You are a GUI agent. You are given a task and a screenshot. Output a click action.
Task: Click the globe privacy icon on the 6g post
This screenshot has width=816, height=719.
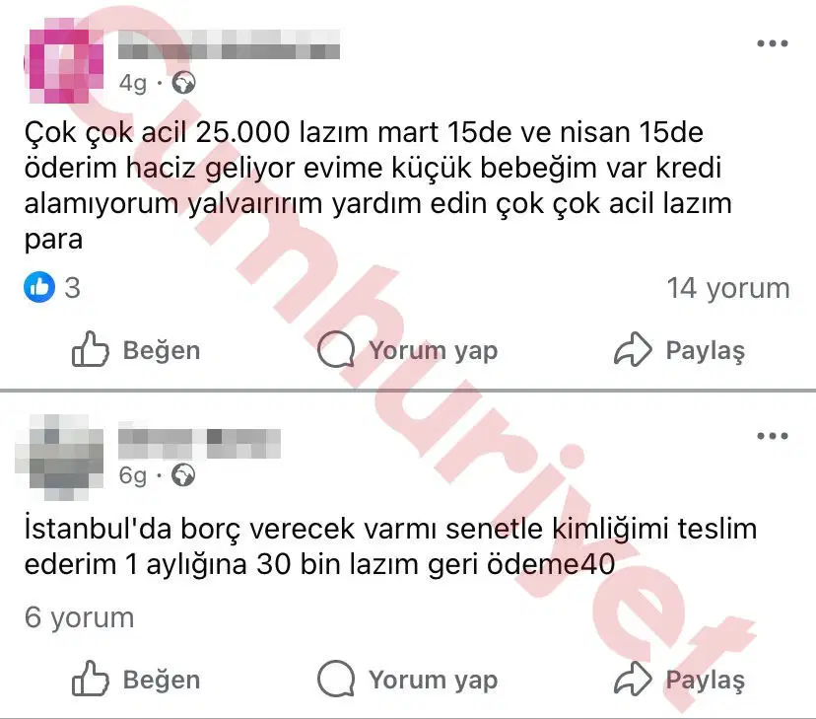[x=183, y=474]
